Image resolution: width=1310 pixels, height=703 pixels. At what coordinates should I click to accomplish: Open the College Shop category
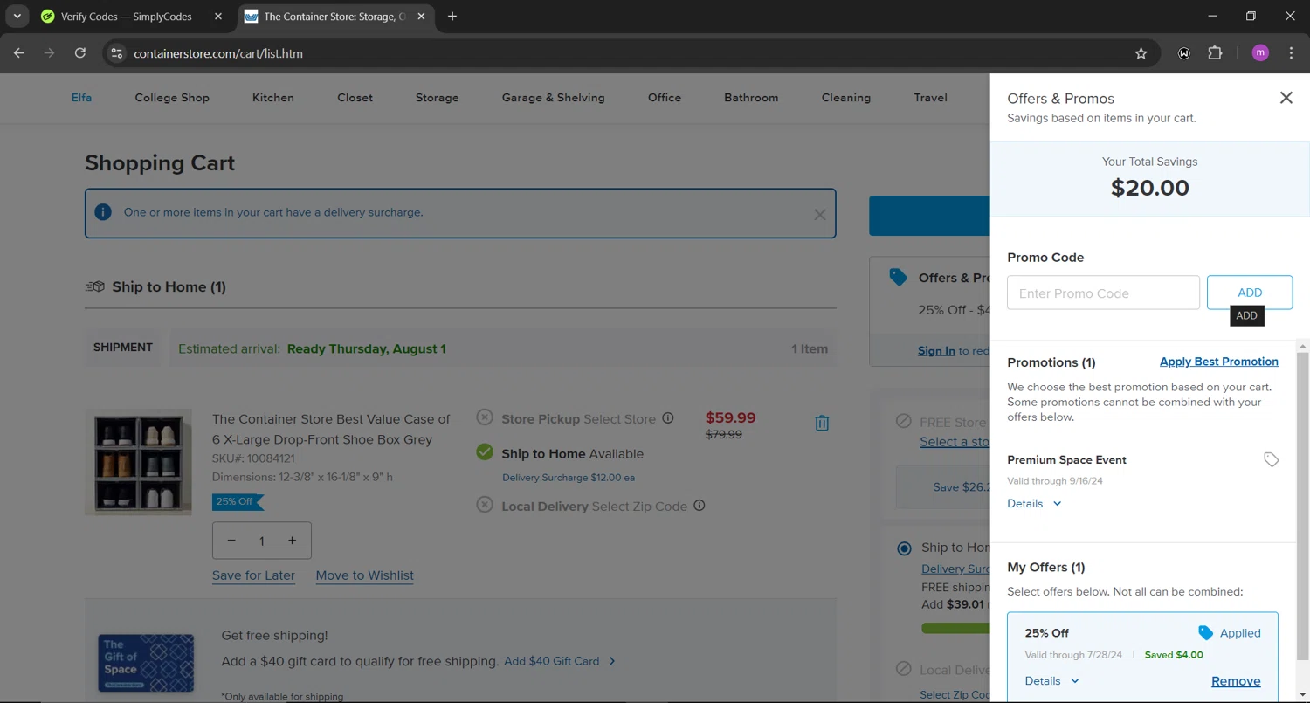tap(172, 97)
